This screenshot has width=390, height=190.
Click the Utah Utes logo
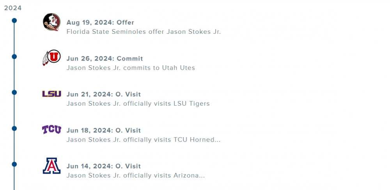coord(51,58)
